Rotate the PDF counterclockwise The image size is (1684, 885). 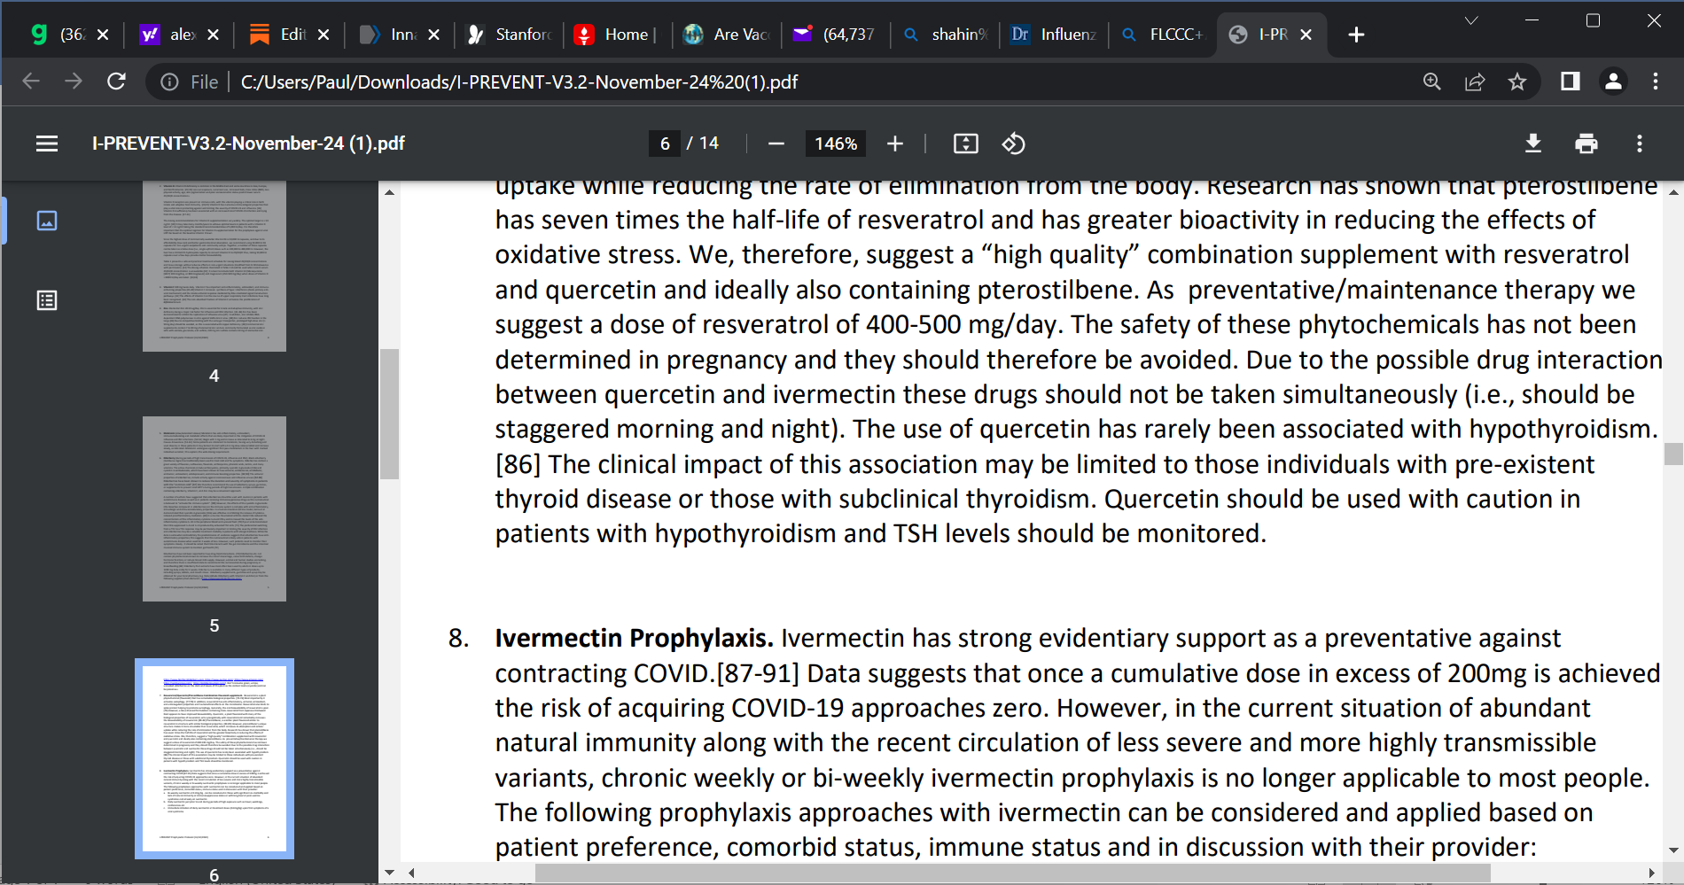pyautogui.click(x=1014, y=144)
